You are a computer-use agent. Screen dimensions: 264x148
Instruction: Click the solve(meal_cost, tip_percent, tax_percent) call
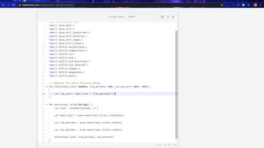point(84,137)
